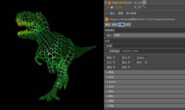Open the 编辑 menu
The height and width of the screenshot is (110, 185).
pos(120,13)
